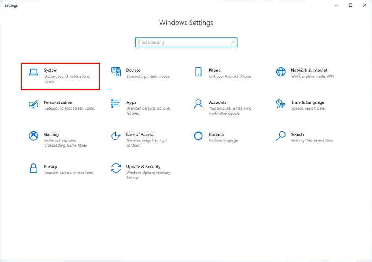Click the Network & Internet globe icon
The image size is (372, 262).
tap(280, 72)
